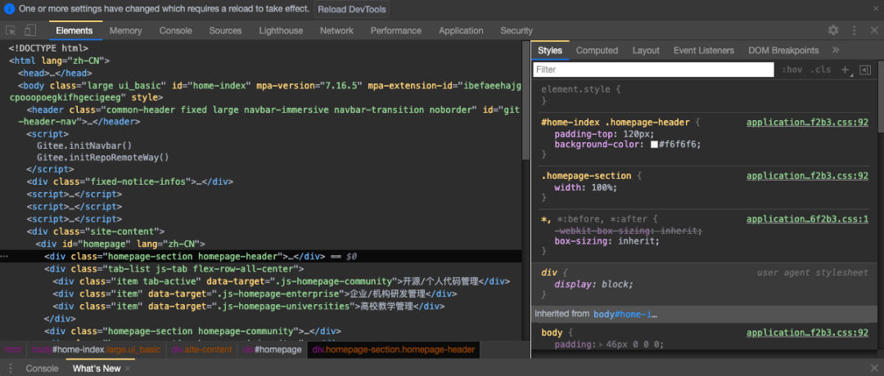
Task: Toggle the device toolbar icon
Action: [30, 30]
